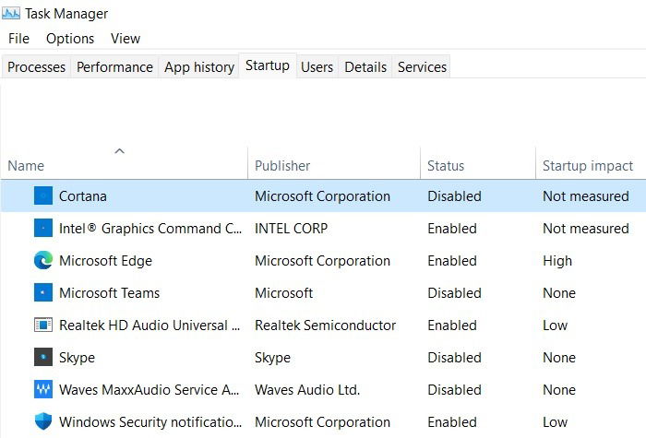The width and height of the screenshot is (646, 438).
Task: Sort by the Publisher column header
Action: pyautogui.click(x=282, y=165)
